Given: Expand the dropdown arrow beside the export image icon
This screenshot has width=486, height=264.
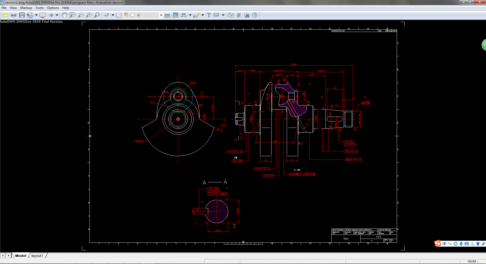Looking at the screenshot, I should 36,15.
